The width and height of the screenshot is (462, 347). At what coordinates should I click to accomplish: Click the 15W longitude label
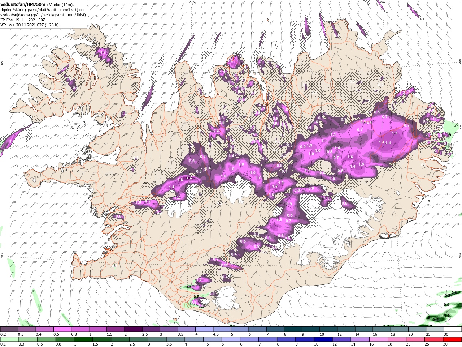pyautogui.click(x=382, y=2)
